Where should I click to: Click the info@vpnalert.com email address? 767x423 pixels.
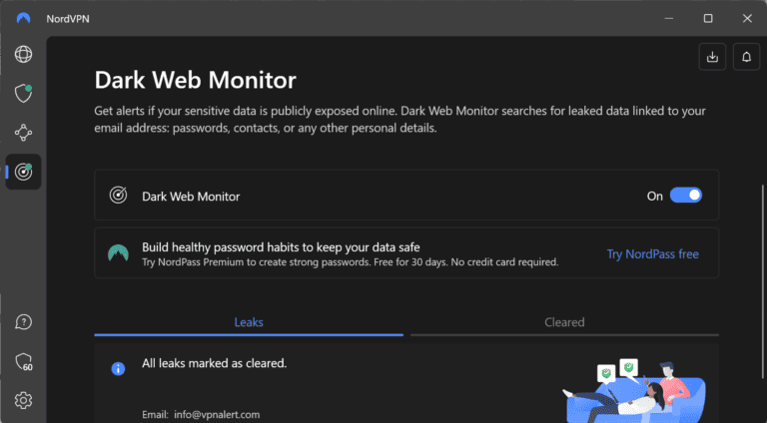pos(219,414)
